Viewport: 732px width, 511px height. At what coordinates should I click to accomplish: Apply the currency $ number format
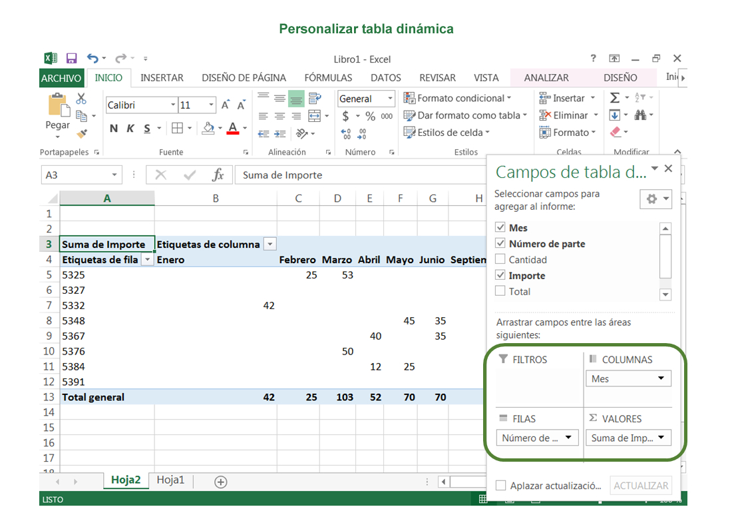tap(345, 116)
